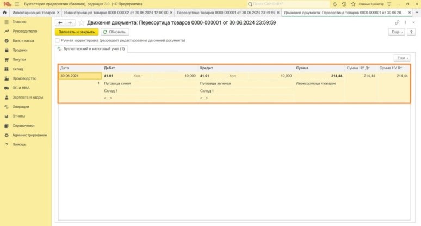Select the 30.06.2024 date cell
This screenshot has height=226, width=421.
coord(80,76)
